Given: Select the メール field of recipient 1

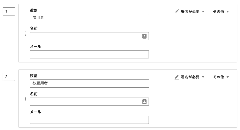Looking at the screenshot, I should click(89, 54).
